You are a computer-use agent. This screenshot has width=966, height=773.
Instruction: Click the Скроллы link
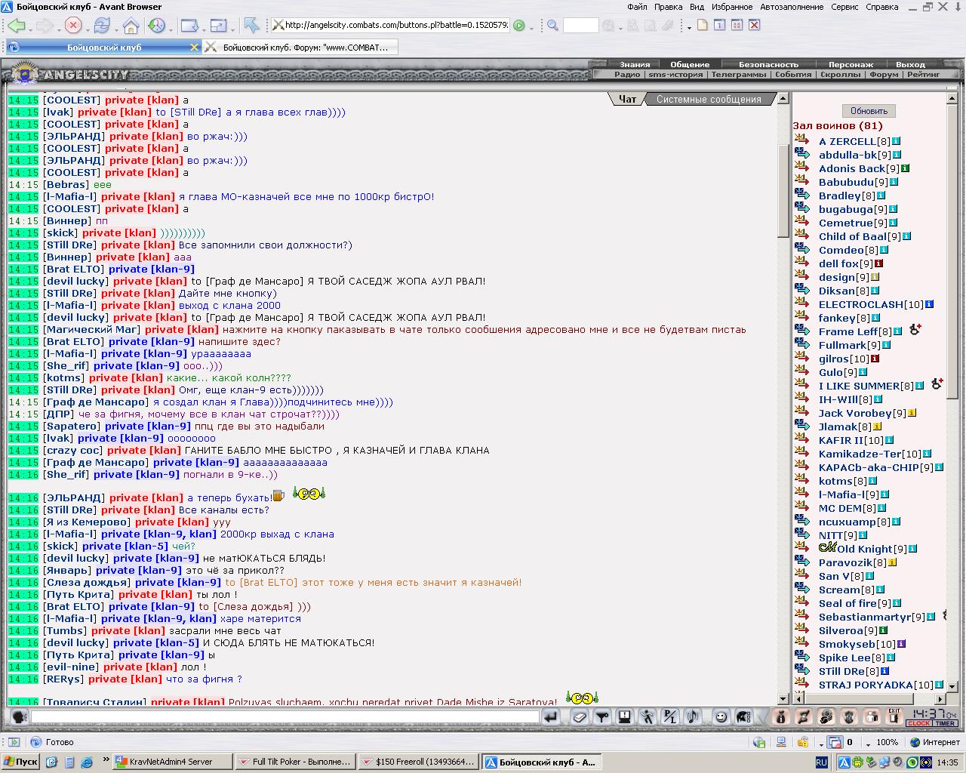click(x=840, y=74)
